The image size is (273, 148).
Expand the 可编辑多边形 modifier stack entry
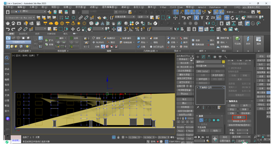198,88
